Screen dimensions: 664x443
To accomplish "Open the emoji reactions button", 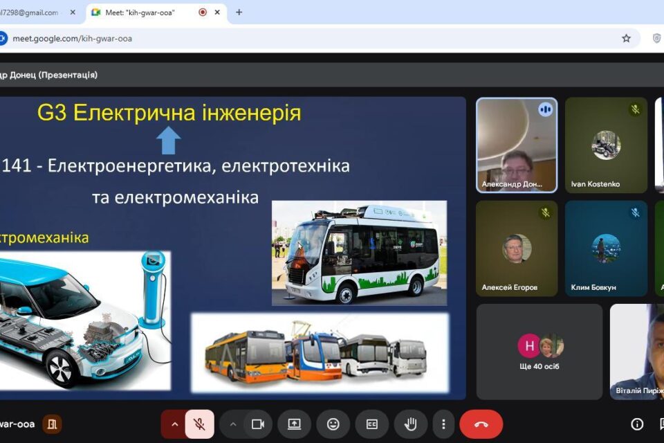I will (333, 424).
